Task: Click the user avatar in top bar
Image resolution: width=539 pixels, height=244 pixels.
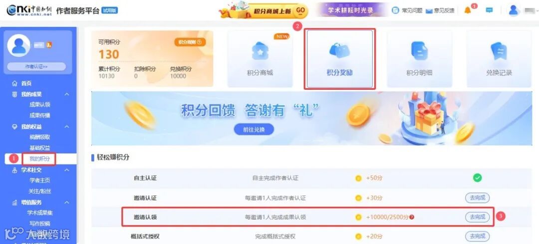Action: pos(514,10)
